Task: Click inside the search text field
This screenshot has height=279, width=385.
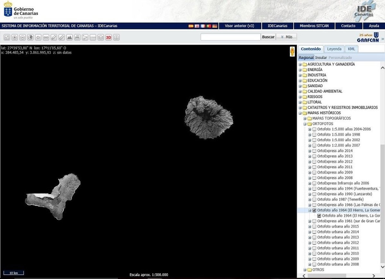Action: point(230,37)
